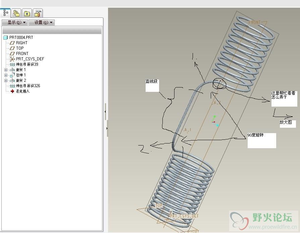Expand the 旋转 2 feature node
300x233 pixels.
(x=6, y=80)
